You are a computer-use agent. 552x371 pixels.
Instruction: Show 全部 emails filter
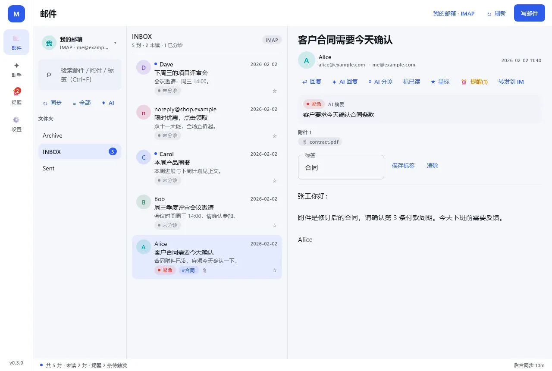pos(82,103)
